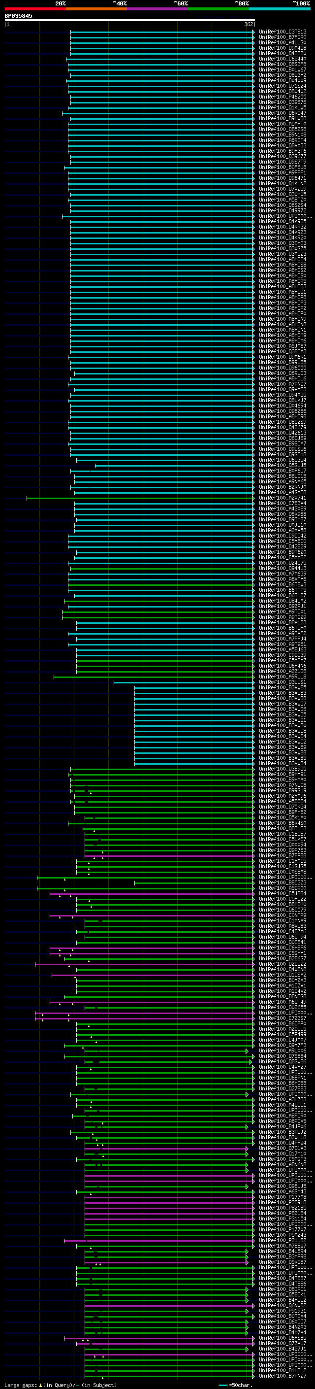Select hit label UniRef100_B9HY91
The height and width of the screenshot is (1389, 315).
coord(283,774)
